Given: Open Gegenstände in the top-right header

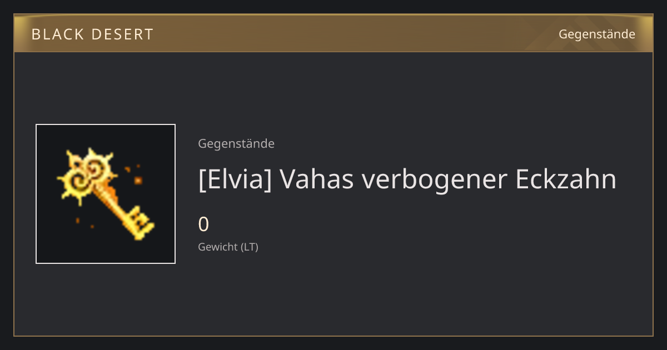Looking at the screenshot, I should click(597, 34).
